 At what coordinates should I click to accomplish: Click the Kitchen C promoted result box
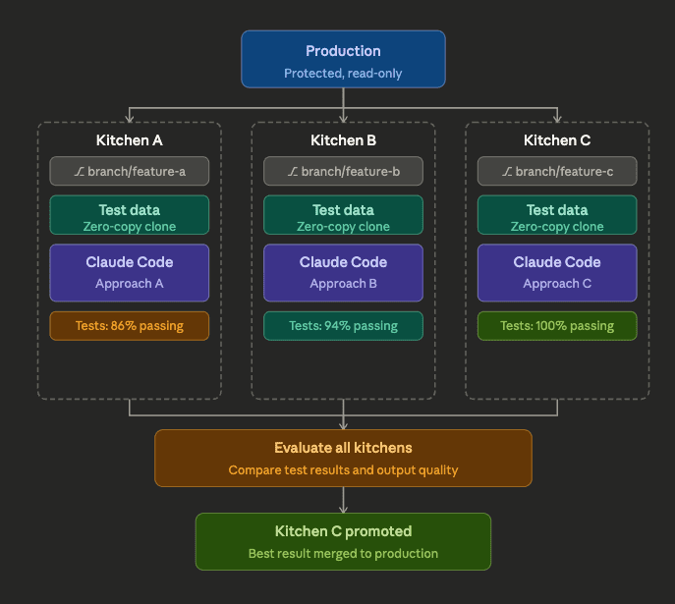click(343, 541)
